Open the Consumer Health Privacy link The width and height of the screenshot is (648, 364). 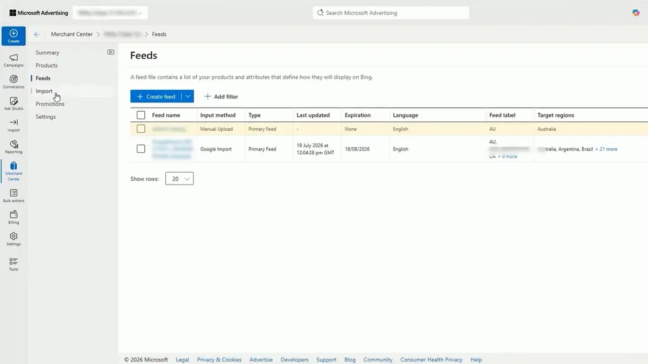coord(431,360)
